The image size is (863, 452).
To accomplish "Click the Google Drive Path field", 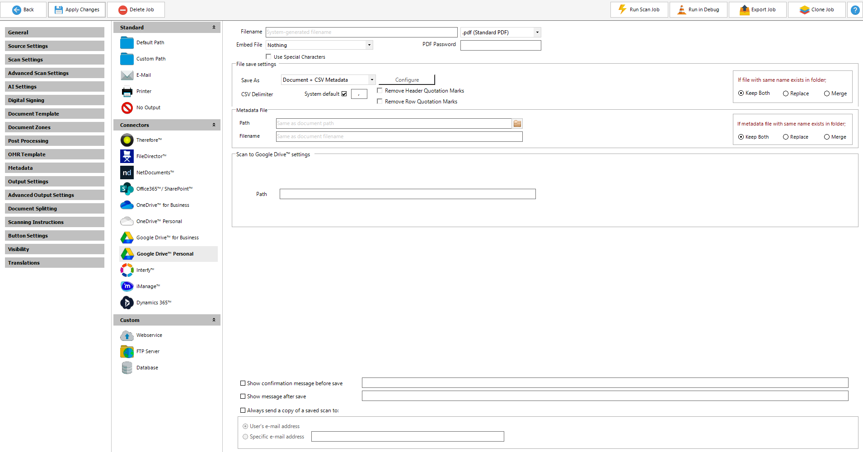I will coord(407,194).
